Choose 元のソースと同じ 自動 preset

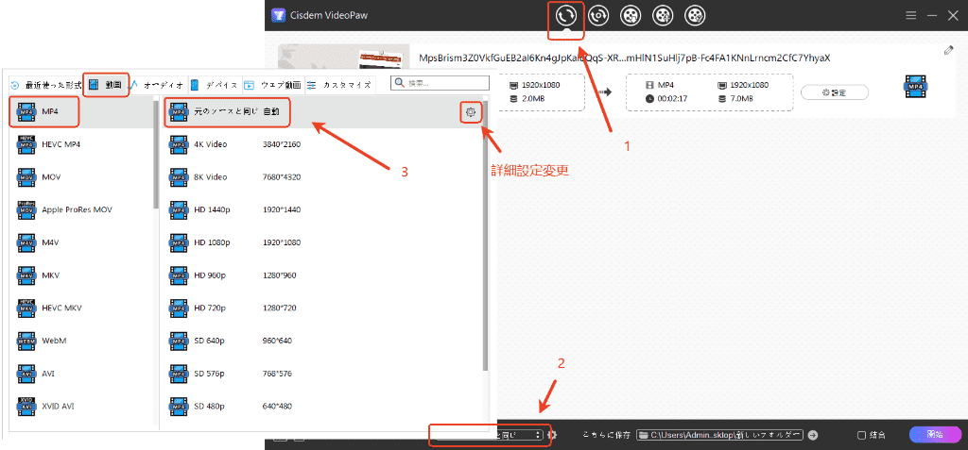321,112
